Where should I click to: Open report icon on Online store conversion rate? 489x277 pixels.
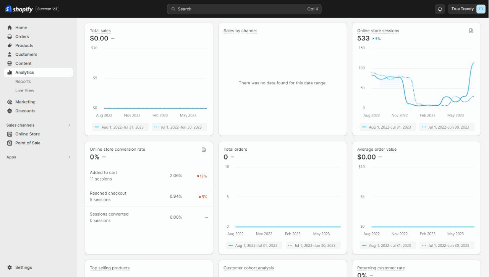coord(204,150)
